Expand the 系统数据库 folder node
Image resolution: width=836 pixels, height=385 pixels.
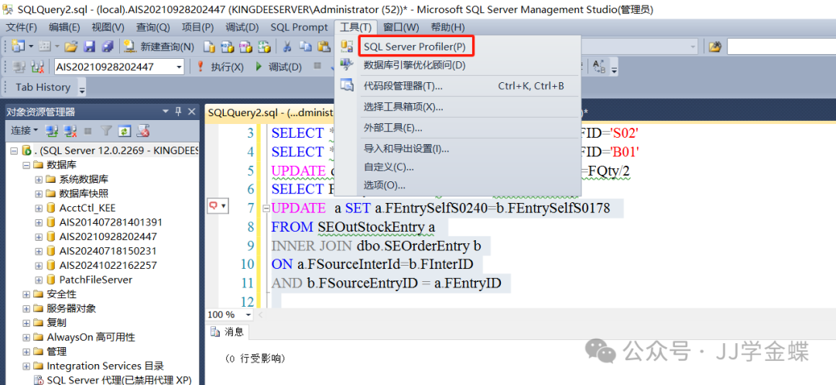click(x=39, y=179)
